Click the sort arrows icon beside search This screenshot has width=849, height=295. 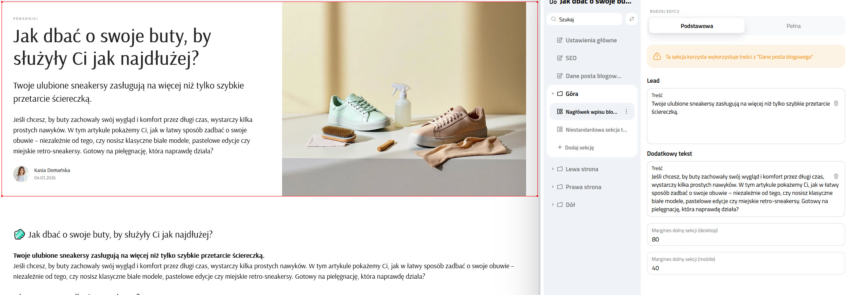click(x=631, y=19)
